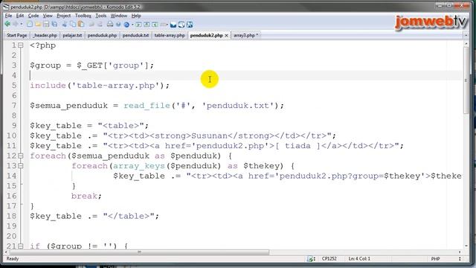The width and height of the screenshot is (476, 268).
Task: Click the Save toolbar icon
Action: coord(46,25)
